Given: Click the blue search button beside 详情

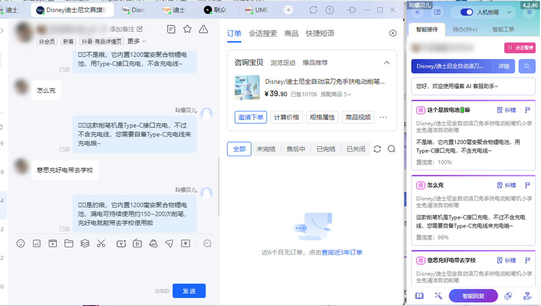Looking at the screenshot, I should pyautogui.click(x=527, y=66).
